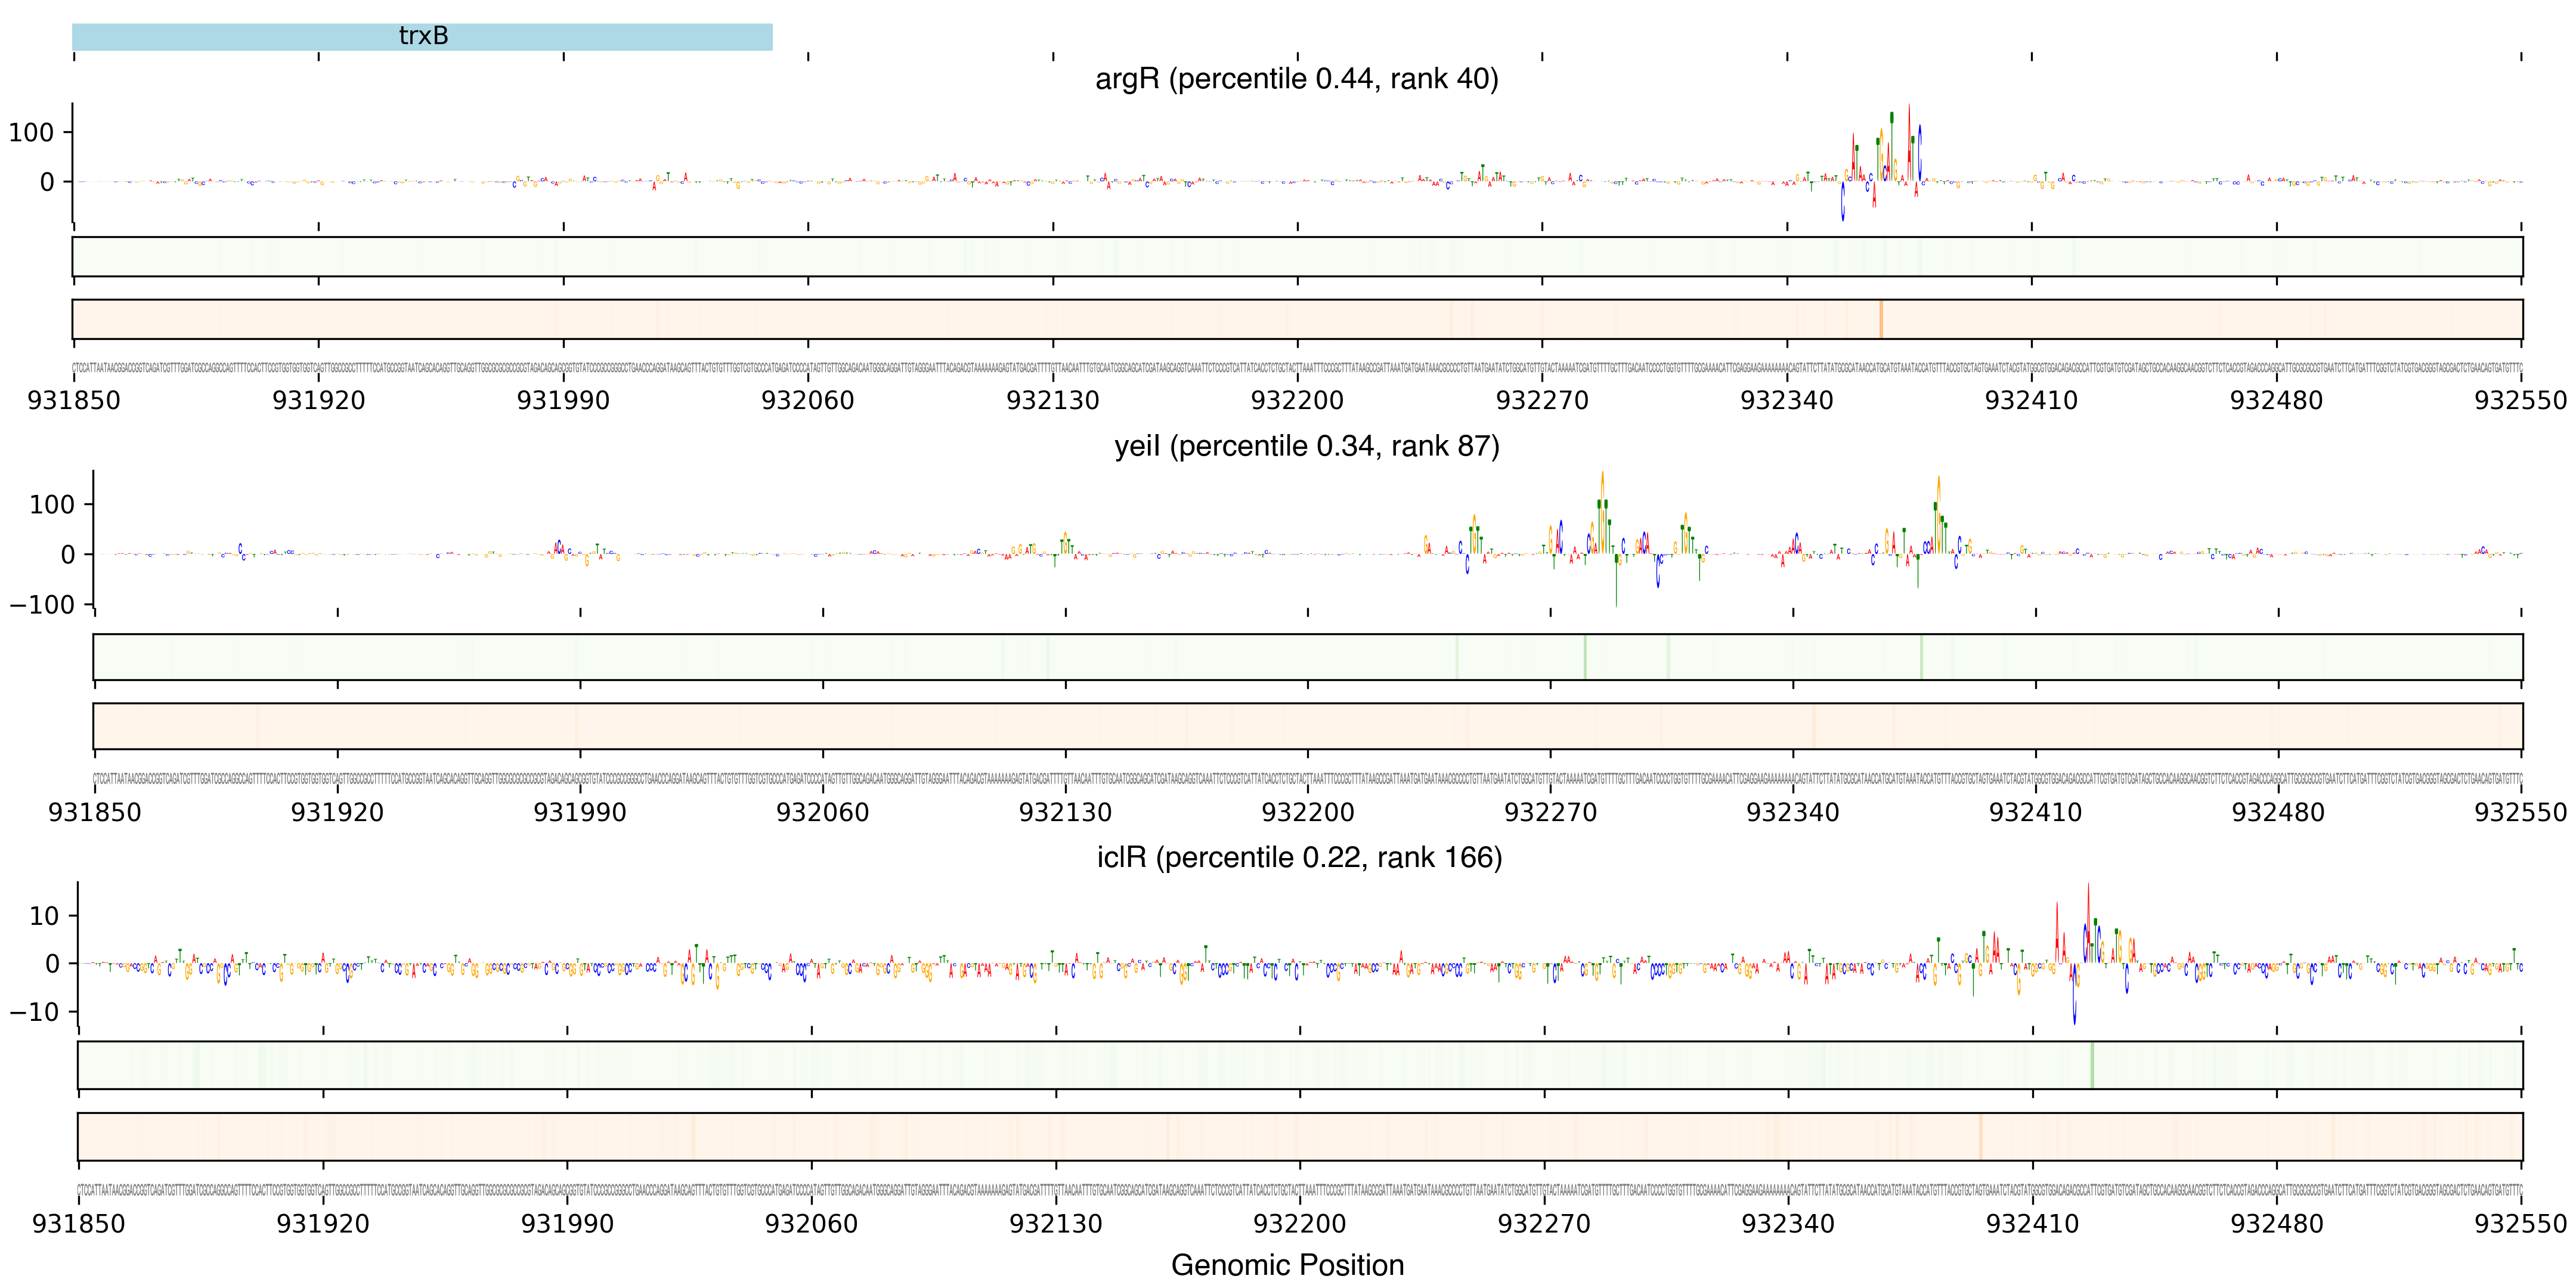
Task: Click the iclR percentile and rank title
Action: pos(1299,858)
